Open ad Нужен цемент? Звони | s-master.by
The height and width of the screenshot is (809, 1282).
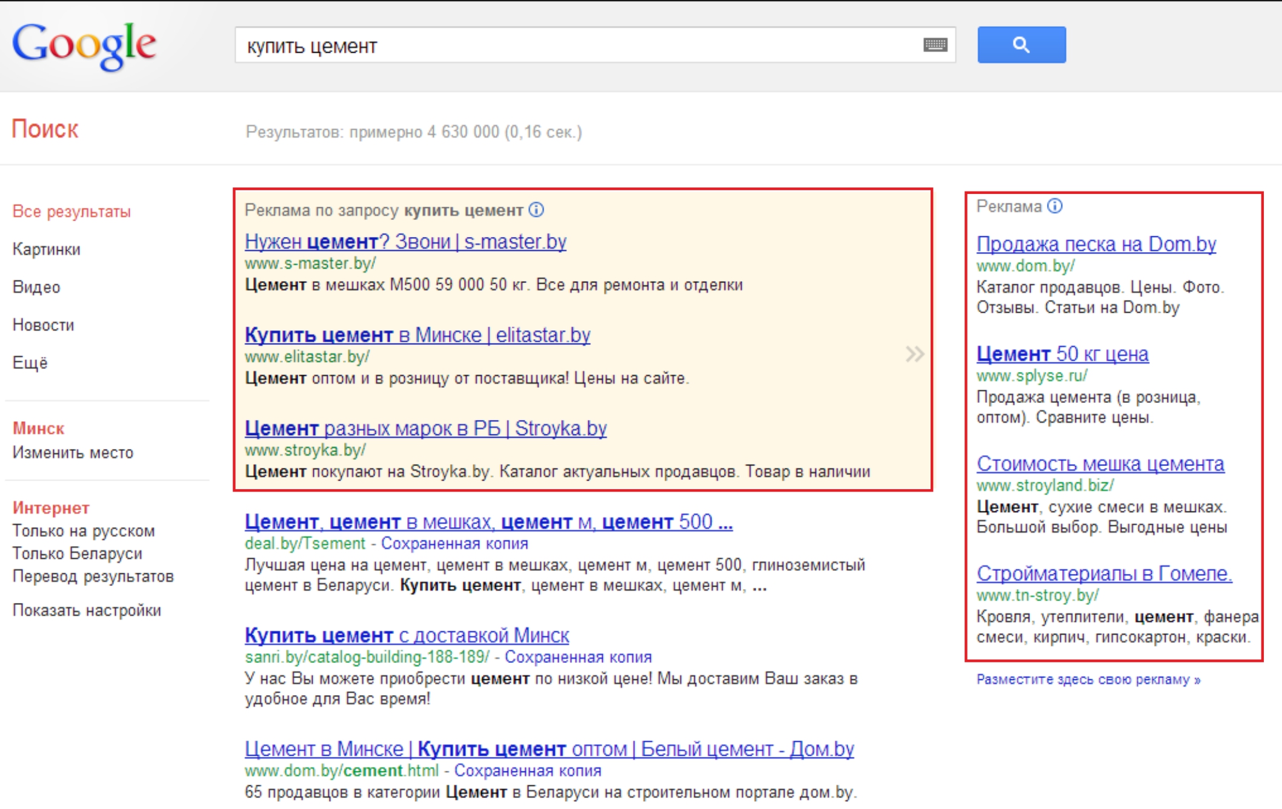click(x=405, y=242)
